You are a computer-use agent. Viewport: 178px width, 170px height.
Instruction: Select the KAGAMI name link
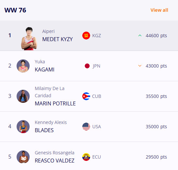(45, 70)
